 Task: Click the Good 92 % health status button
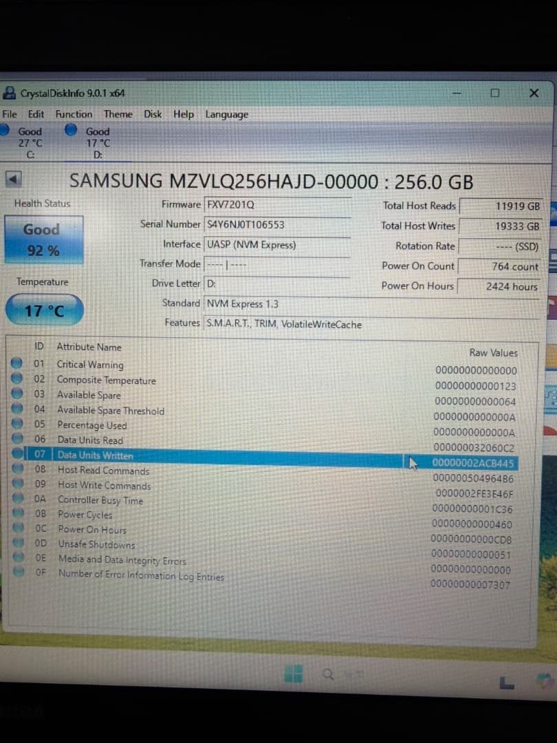coord(43,240)
